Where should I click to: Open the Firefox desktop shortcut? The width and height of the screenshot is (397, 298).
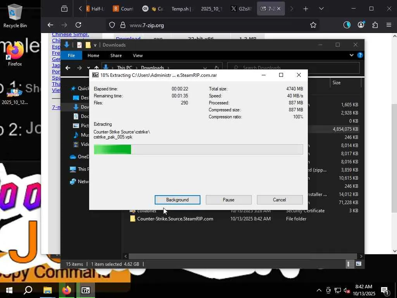click(15, 54)
